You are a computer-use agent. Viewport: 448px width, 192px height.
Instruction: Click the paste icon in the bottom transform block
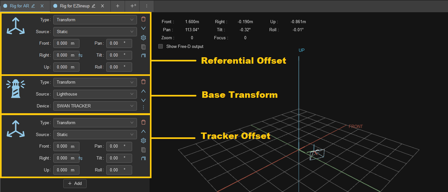click(143, 158)
